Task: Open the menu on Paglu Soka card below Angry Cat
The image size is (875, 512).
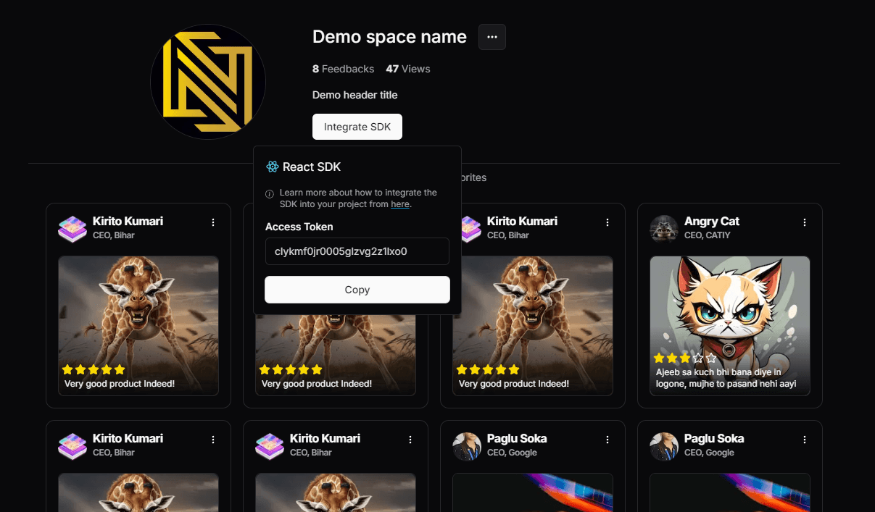Action: tap(805, 440)
